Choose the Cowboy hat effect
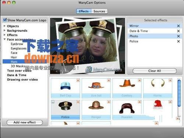The height and width of the screenshot is (138, 184). pyautogui.click(x=127, y=88)
